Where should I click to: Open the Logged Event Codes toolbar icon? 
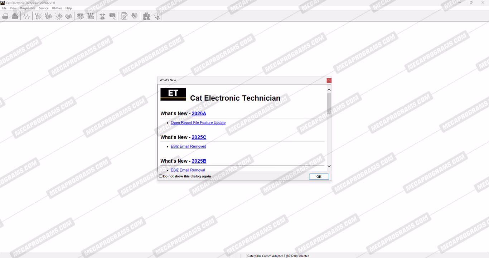(69, 16)
